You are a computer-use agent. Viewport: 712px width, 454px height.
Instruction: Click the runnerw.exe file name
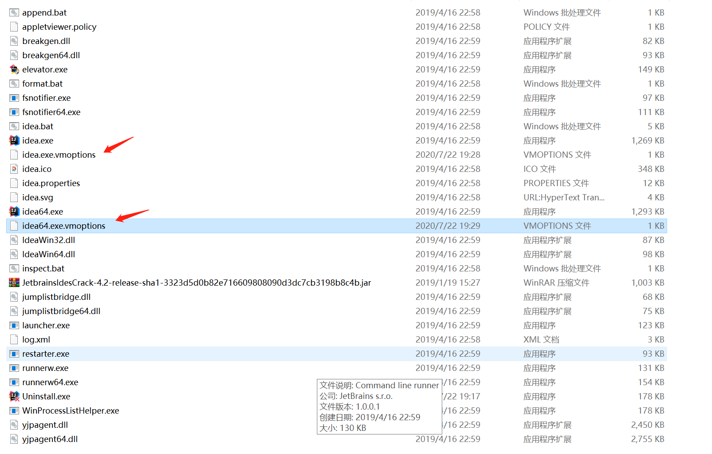pos(45,368)
